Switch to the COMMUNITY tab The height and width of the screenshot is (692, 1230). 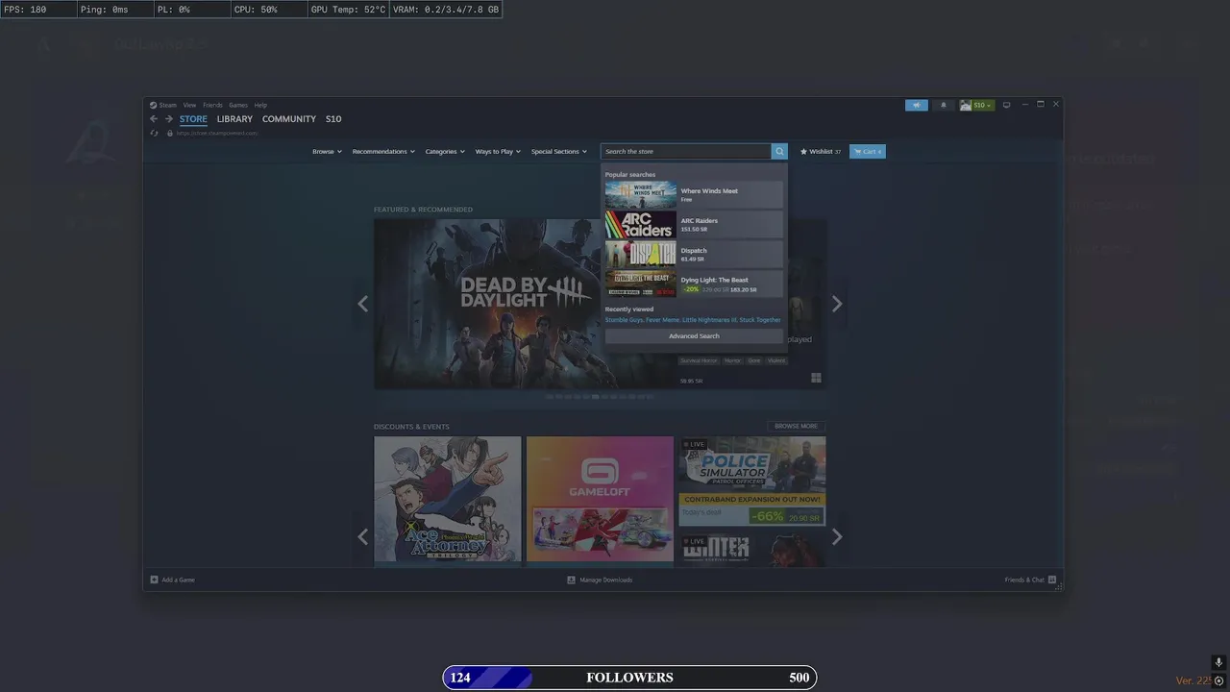289,119
